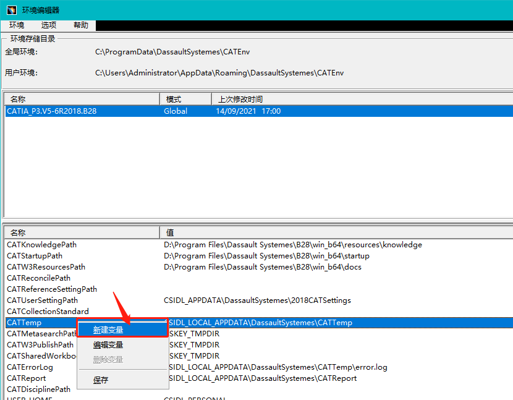Choose 新建变量 from the context menu
513x400 pixels.
[x=123, y=330]
